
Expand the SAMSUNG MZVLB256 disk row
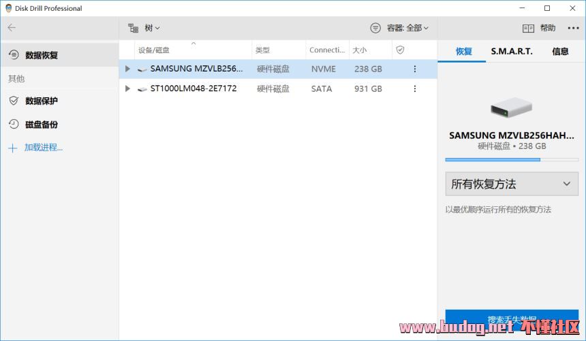(x=127, y=69)
